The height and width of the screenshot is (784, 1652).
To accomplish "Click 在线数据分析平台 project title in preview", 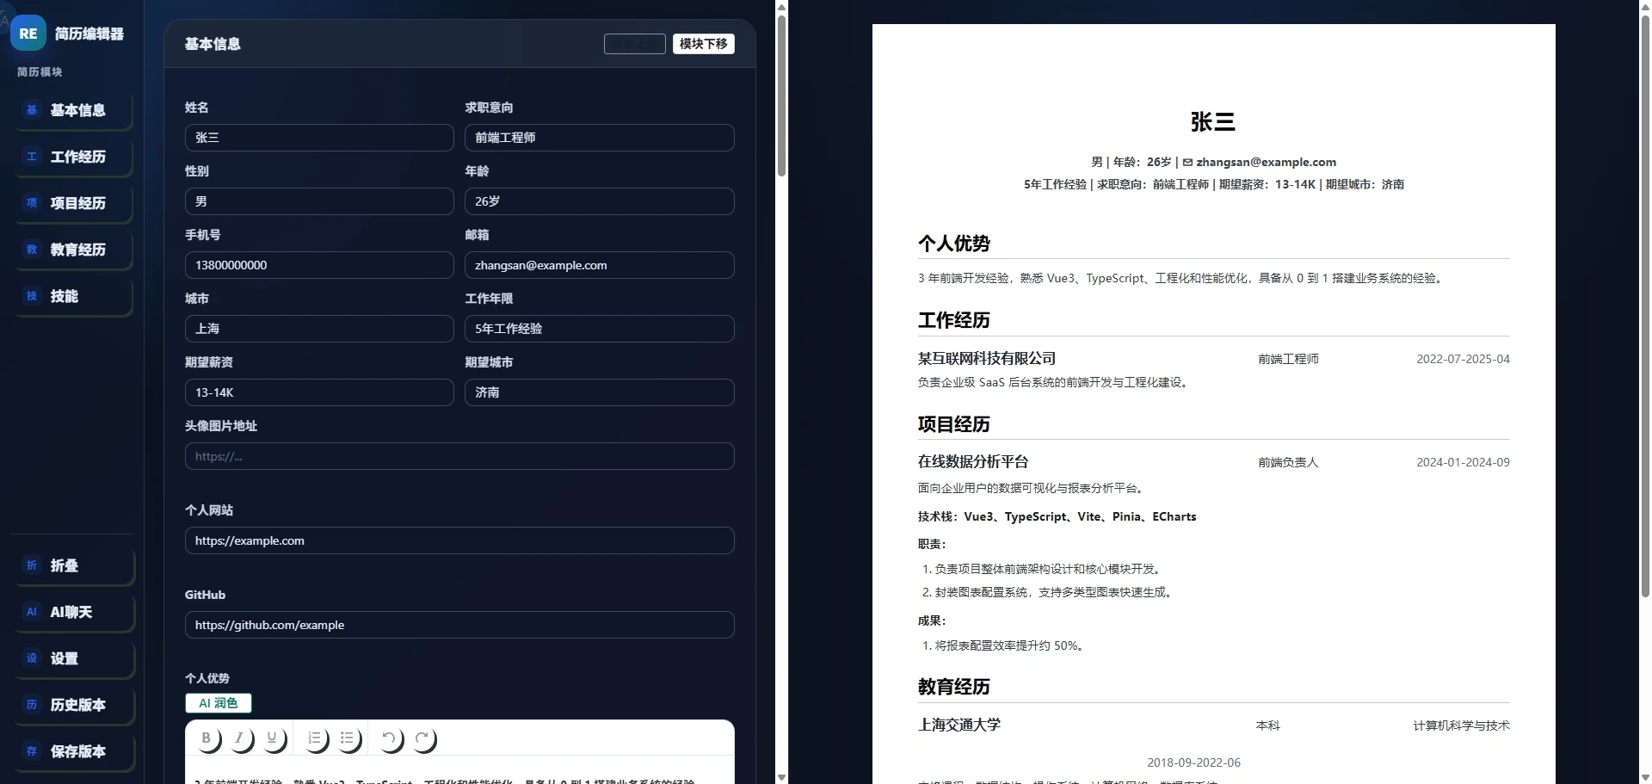I will pos(973,461).
